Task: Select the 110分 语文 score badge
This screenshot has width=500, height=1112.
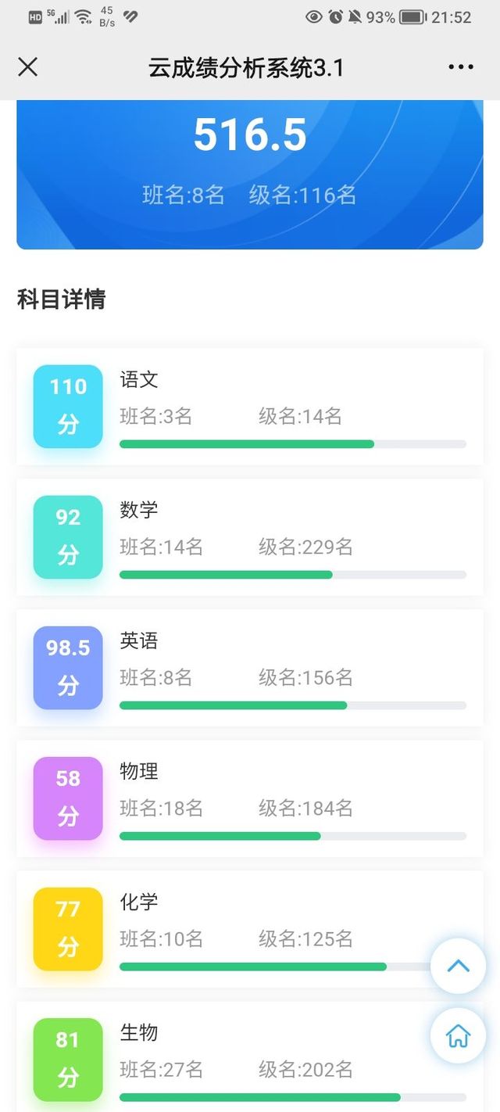Action: (x=68, y=406)
